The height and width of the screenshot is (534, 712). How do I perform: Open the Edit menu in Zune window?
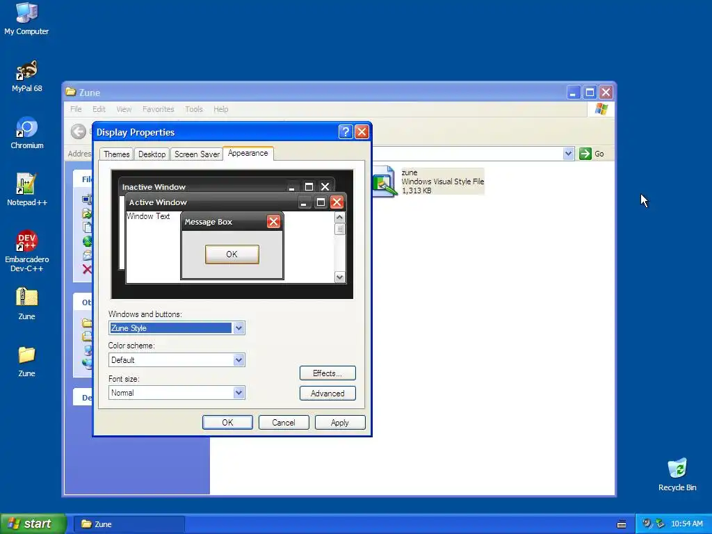coord(99,109)
